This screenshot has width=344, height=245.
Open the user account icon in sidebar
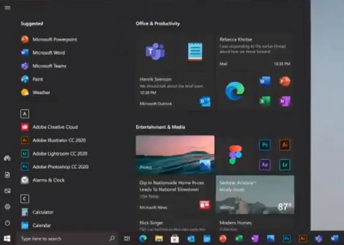pos(7,158)
